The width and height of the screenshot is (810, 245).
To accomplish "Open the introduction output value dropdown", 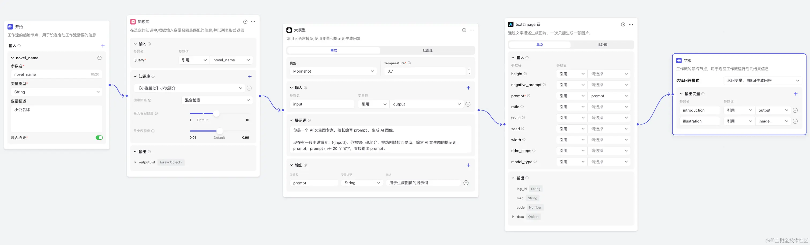I will click(x=773, y=110).
